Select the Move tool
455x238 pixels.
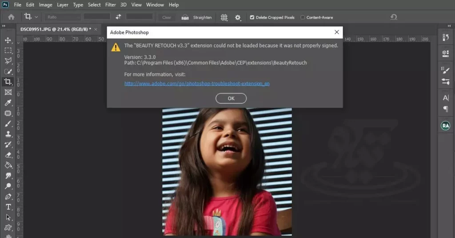point(8,40)
